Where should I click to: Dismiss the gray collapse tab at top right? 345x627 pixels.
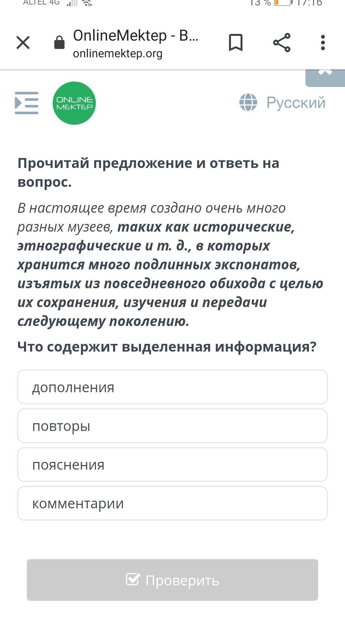325,78
